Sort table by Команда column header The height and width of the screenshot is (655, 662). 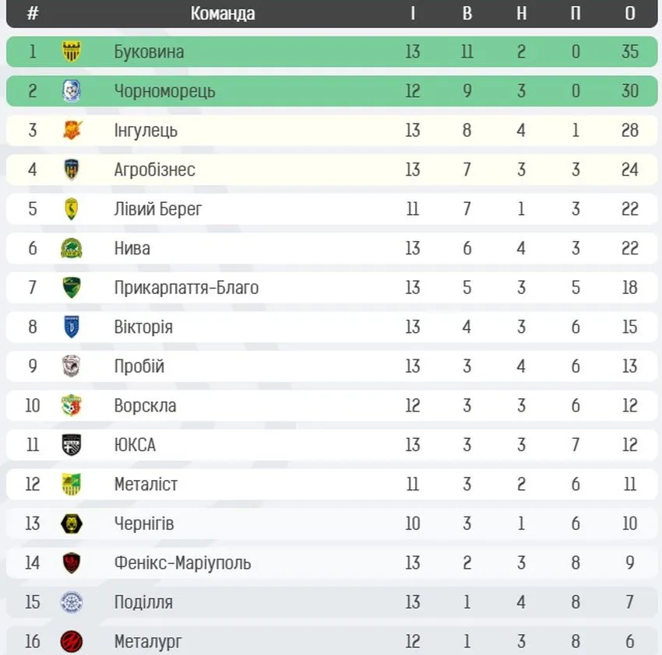pyautogui.click(x=223, y=13)
